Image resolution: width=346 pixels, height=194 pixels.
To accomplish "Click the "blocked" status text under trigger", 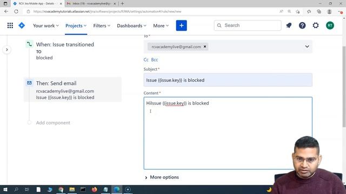I will pyautogui.click(x=44, y=58).
